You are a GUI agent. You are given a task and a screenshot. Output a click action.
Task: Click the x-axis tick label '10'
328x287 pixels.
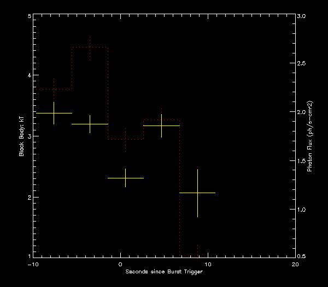(x=208, y=264)
